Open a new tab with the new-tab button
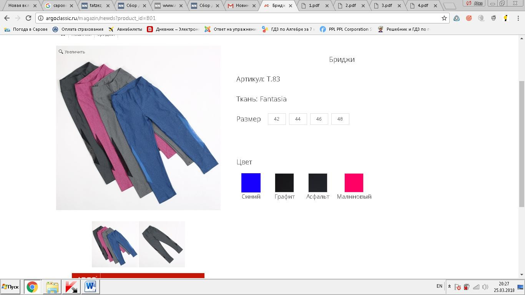The image size is (525, 295). 449,6
